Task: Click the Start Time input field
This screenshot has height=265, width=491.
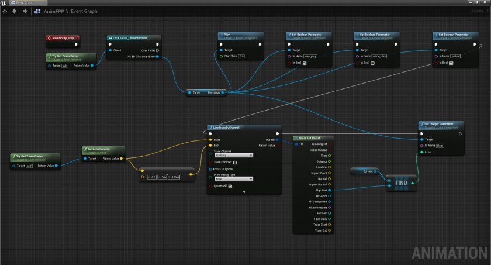Action: click(241, 56)
